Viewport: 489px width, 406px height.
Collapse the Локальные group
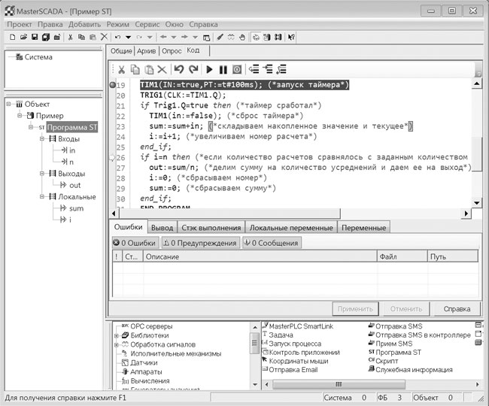pos(42,197)
